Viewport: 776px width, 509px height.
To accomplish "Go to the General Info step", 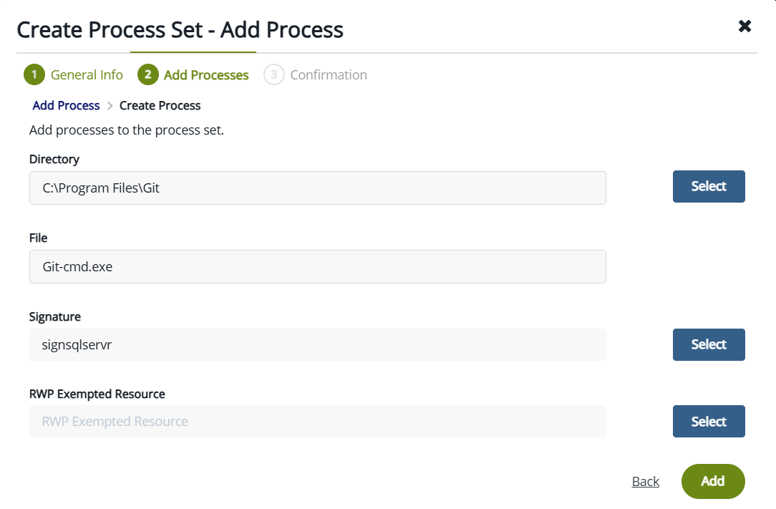I will (x=87, y=75).
